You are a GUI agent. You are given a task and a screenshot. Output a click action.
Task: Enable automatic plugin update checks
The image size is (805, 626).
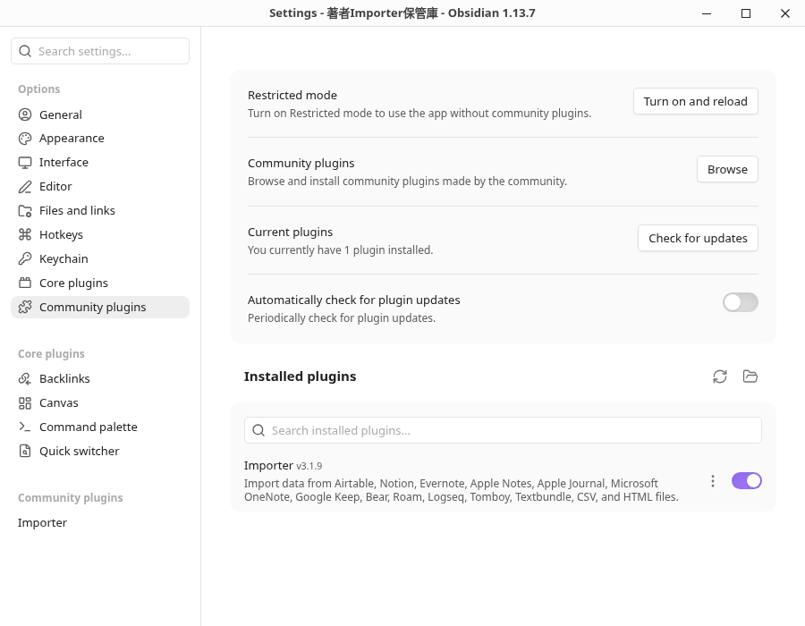click(741, 302)
